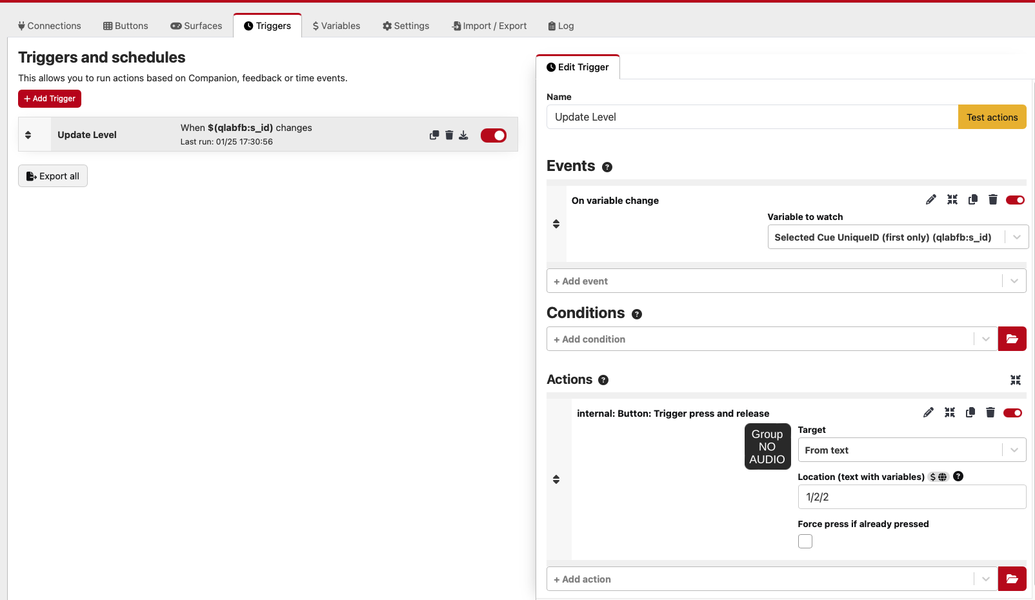Check Force press if already pressed
1035x600 pixels.
[x=805, y=541]
